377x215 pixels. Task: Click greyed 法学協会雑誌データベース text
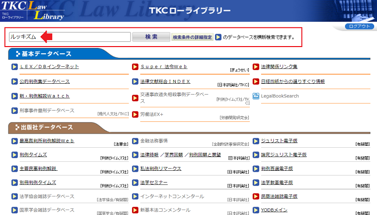point(47,196)
